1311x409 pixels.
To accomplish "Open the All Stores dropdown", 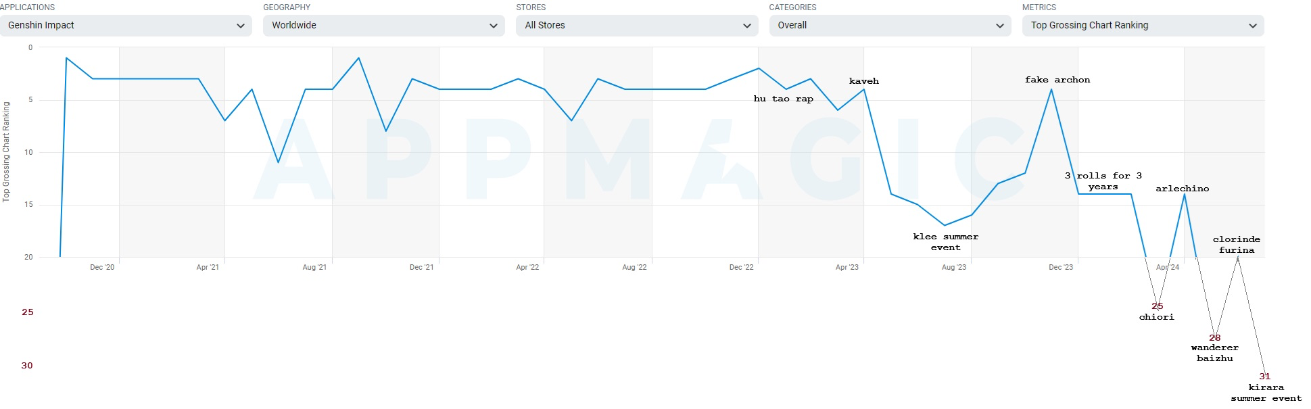I will click(x=637, y=26).
